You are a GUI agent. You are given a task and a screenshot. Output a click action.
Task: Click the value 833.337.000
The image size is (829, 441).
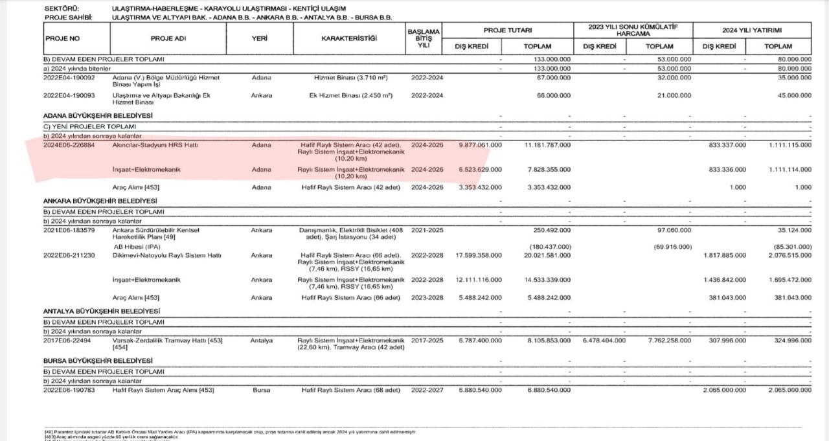[x=728, y=145]
